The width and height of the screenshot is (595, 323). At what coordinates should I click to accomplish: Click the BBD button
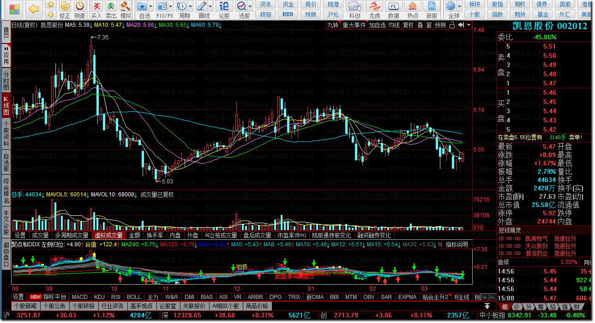(x=288, y=14)
